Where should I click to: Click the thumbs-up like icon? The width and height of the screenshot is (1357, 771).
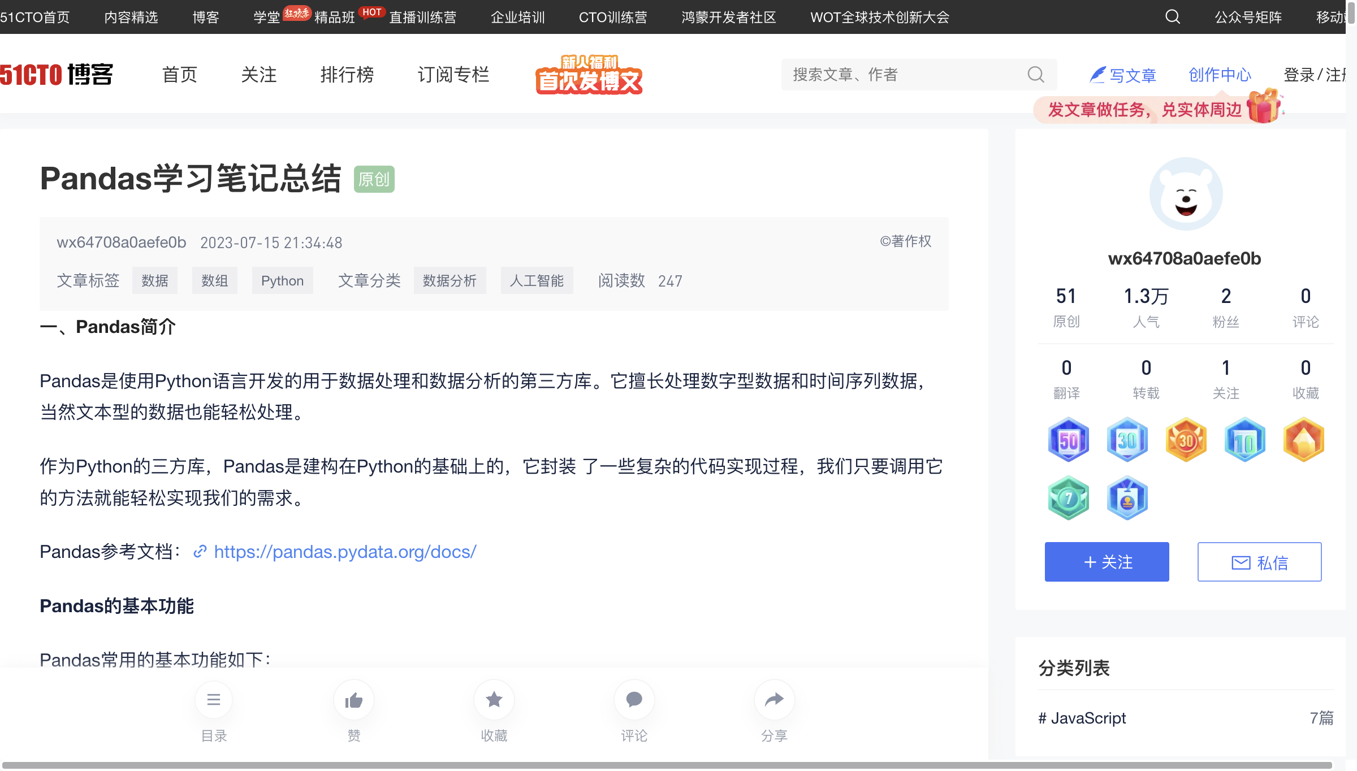[354, 700]
